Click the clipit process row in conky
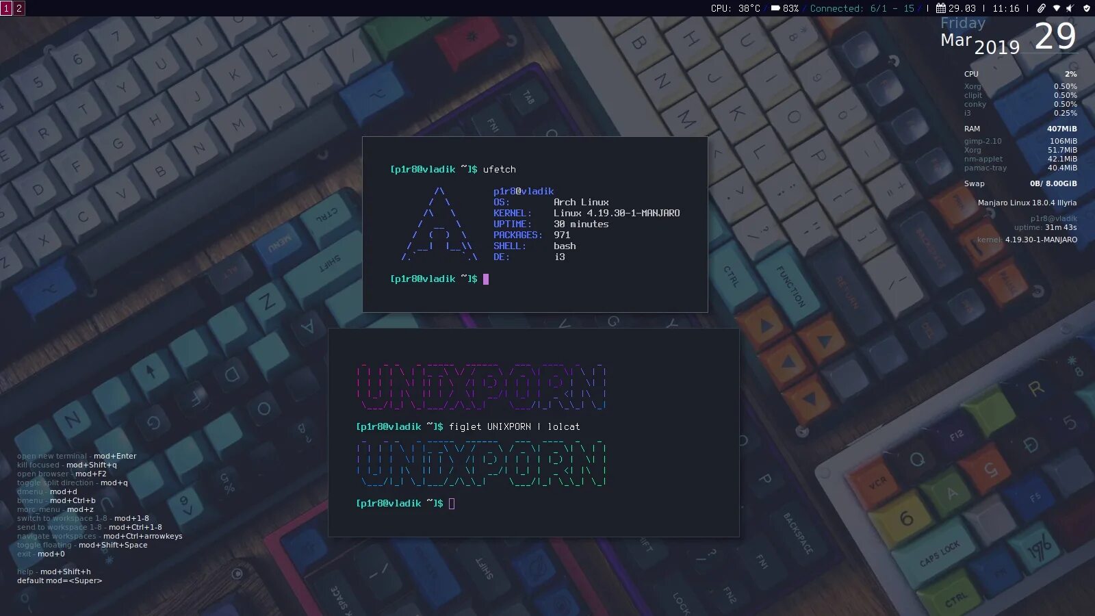The height and width of the screenshot is (616, 1095). point(1020,95)
